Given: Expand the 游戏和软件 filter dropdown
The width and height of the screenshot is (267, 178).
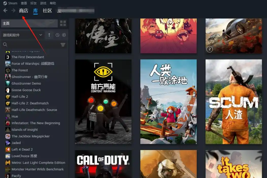Looking at the screenshot, I should point(22,35).
